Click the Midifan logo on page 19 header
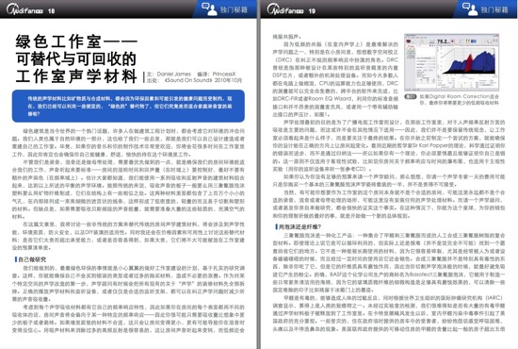Viewport: 518px width, 349px height. (x=284, y=10)
